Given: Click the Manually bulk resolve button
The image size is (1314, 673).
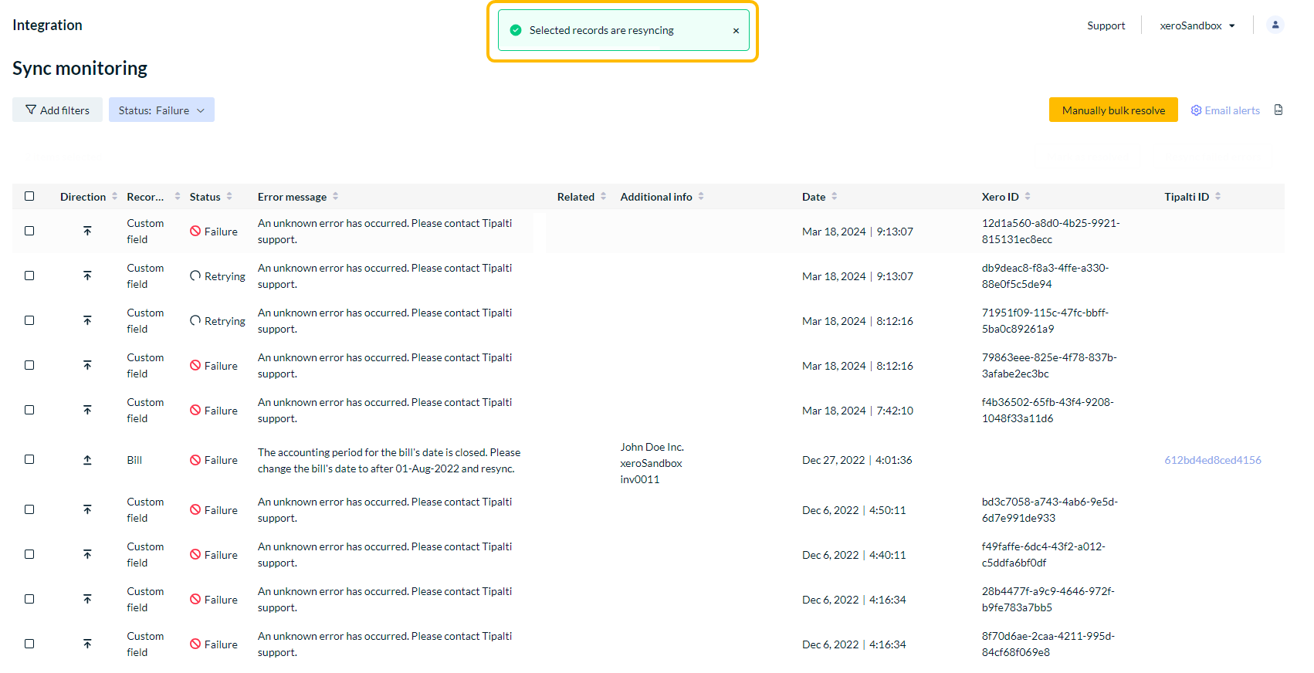Looking at the screenshot, I should click(x=1112, y=110).
